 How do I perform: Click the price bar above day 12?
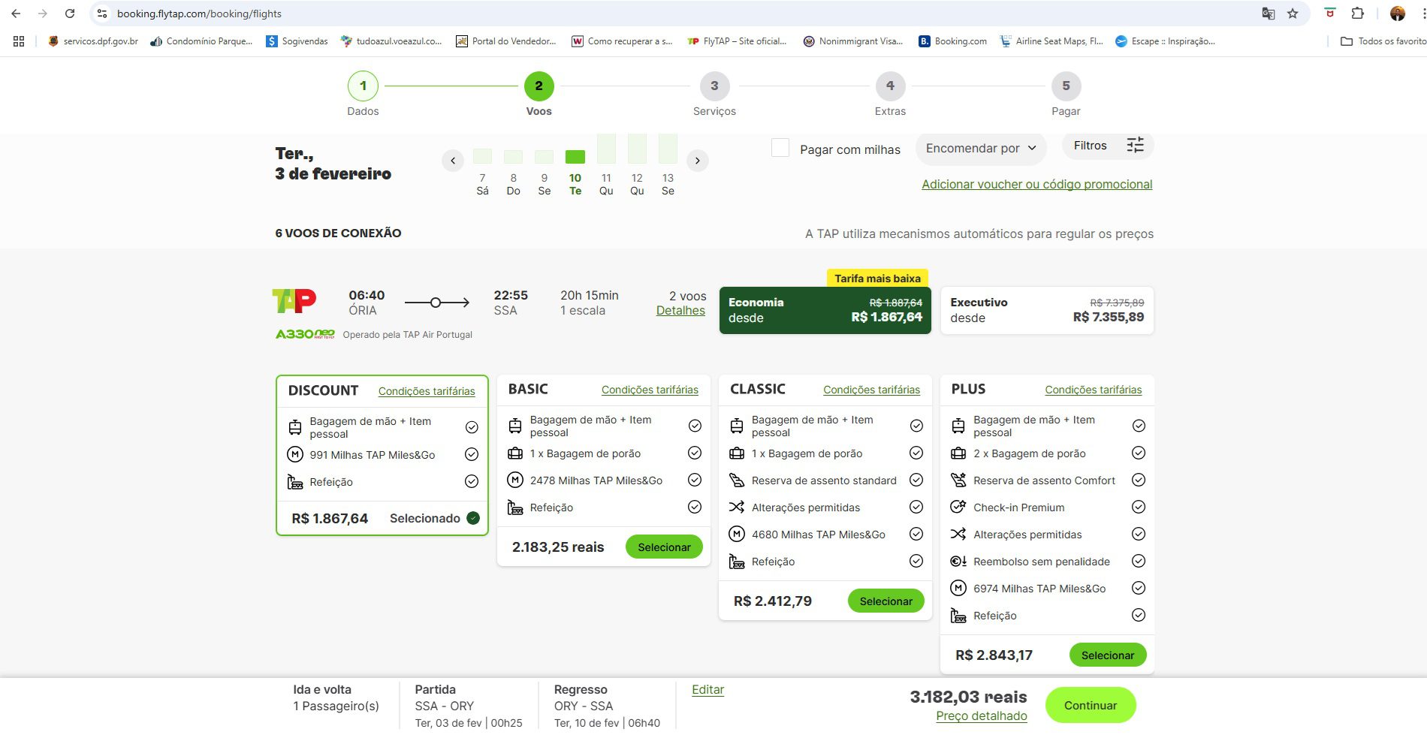tap(637, 149)
